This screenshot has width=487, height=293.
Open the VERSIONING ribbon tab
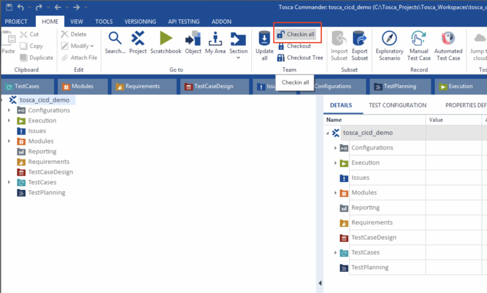[x=140, y=21]
